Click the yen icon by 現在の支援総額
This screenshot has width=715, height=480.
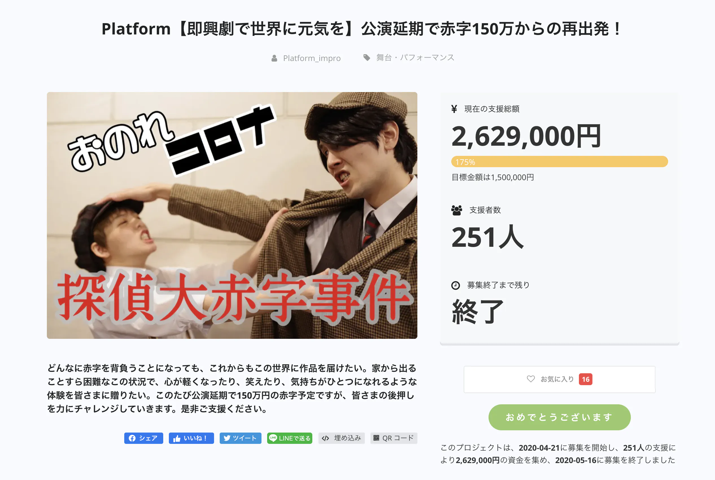[454, 109]
